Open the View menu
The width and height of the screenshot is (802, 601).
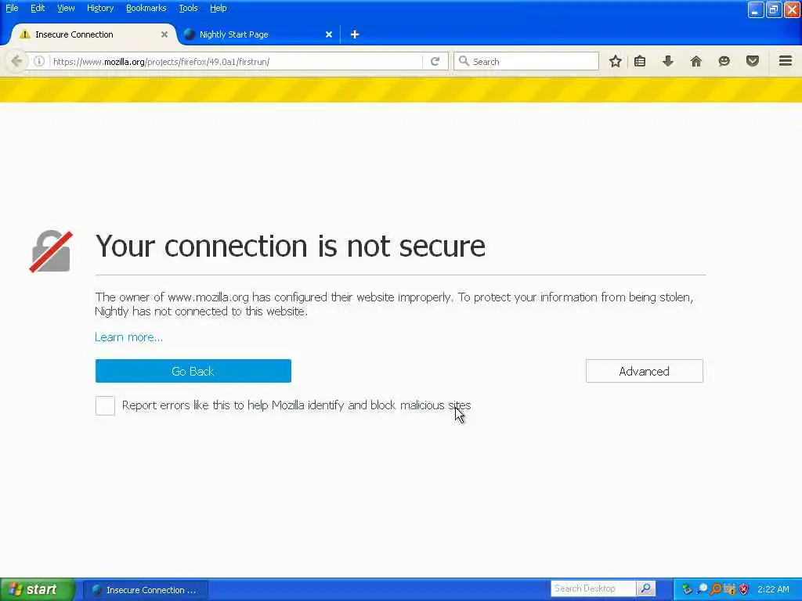pos(66,8)
